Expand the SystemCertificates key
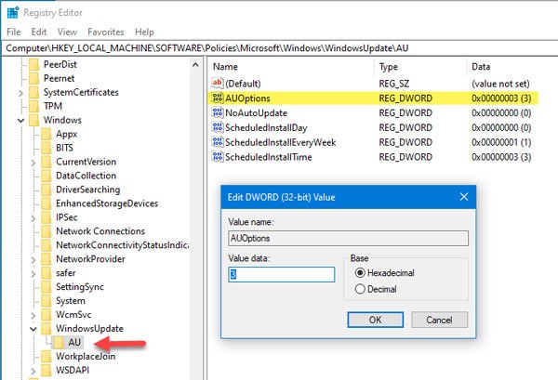This screenshot has height=380, width=558. pos(21,93)
